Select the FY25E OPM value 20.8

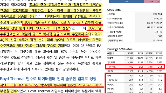click(x=150, y=67)
